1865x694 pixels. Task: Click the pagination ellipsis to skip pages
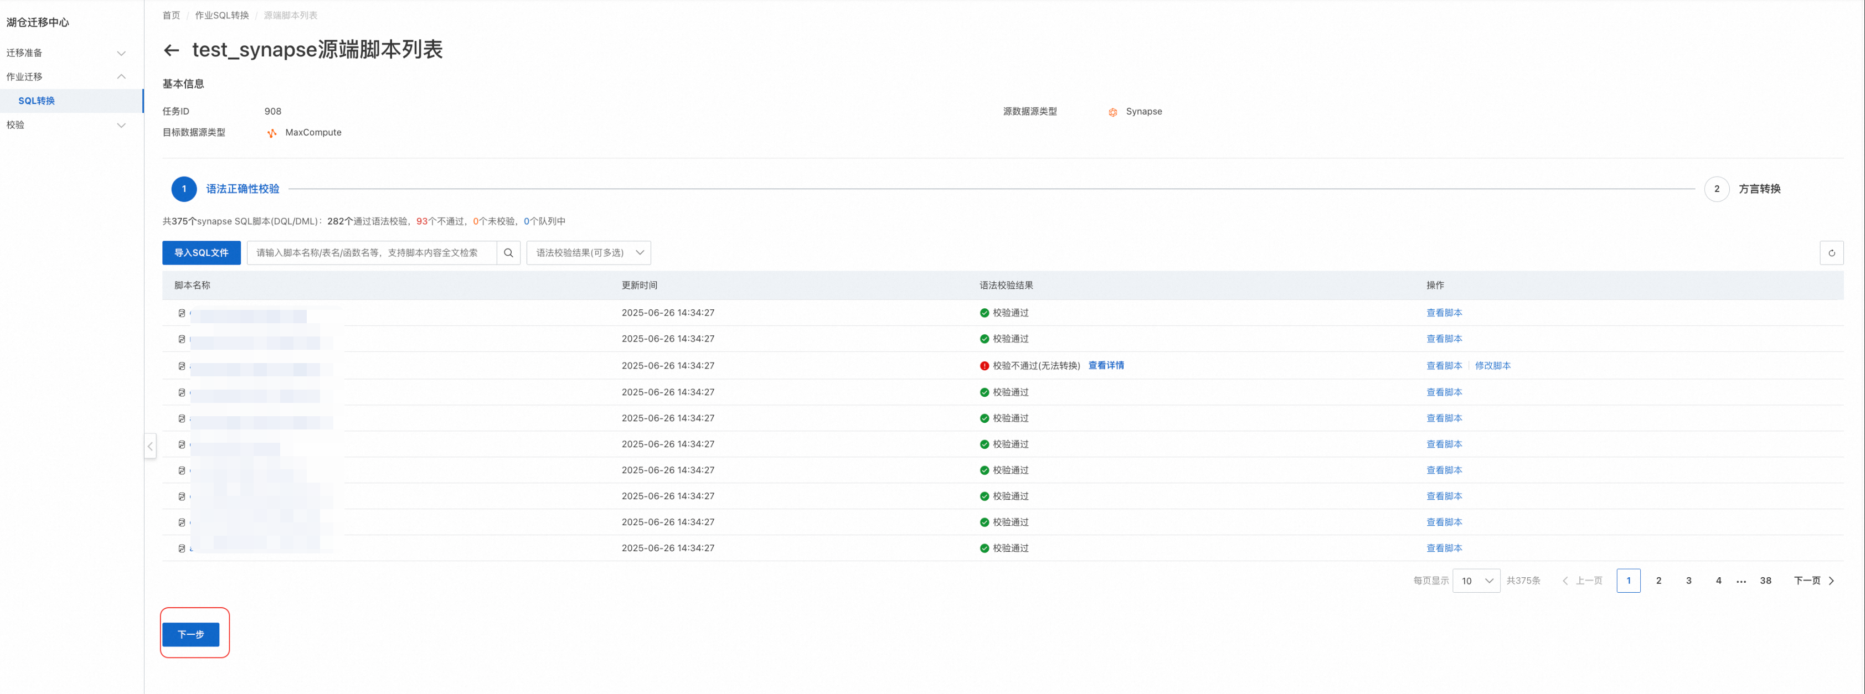(x=1740, y=582)
